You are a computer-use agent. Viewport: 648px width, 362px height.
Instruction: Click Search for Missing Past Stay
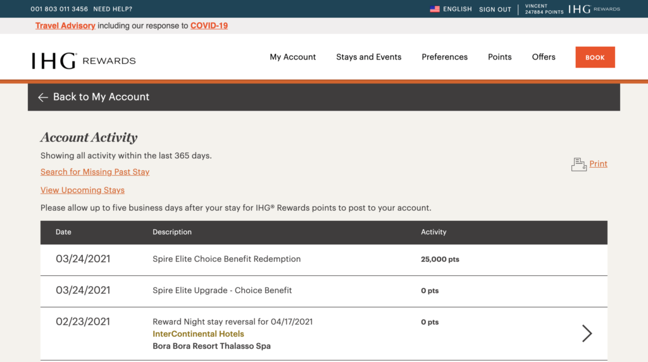click(x=95, y=172)
